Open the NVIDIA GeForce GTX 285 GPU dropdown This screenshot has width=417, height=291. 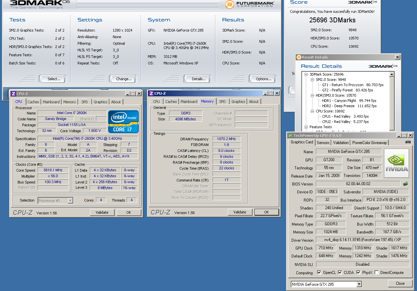pos(359,284)
